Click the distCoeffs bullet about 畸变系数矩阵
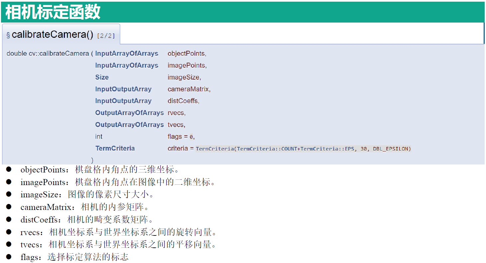 tap(87, 219)
